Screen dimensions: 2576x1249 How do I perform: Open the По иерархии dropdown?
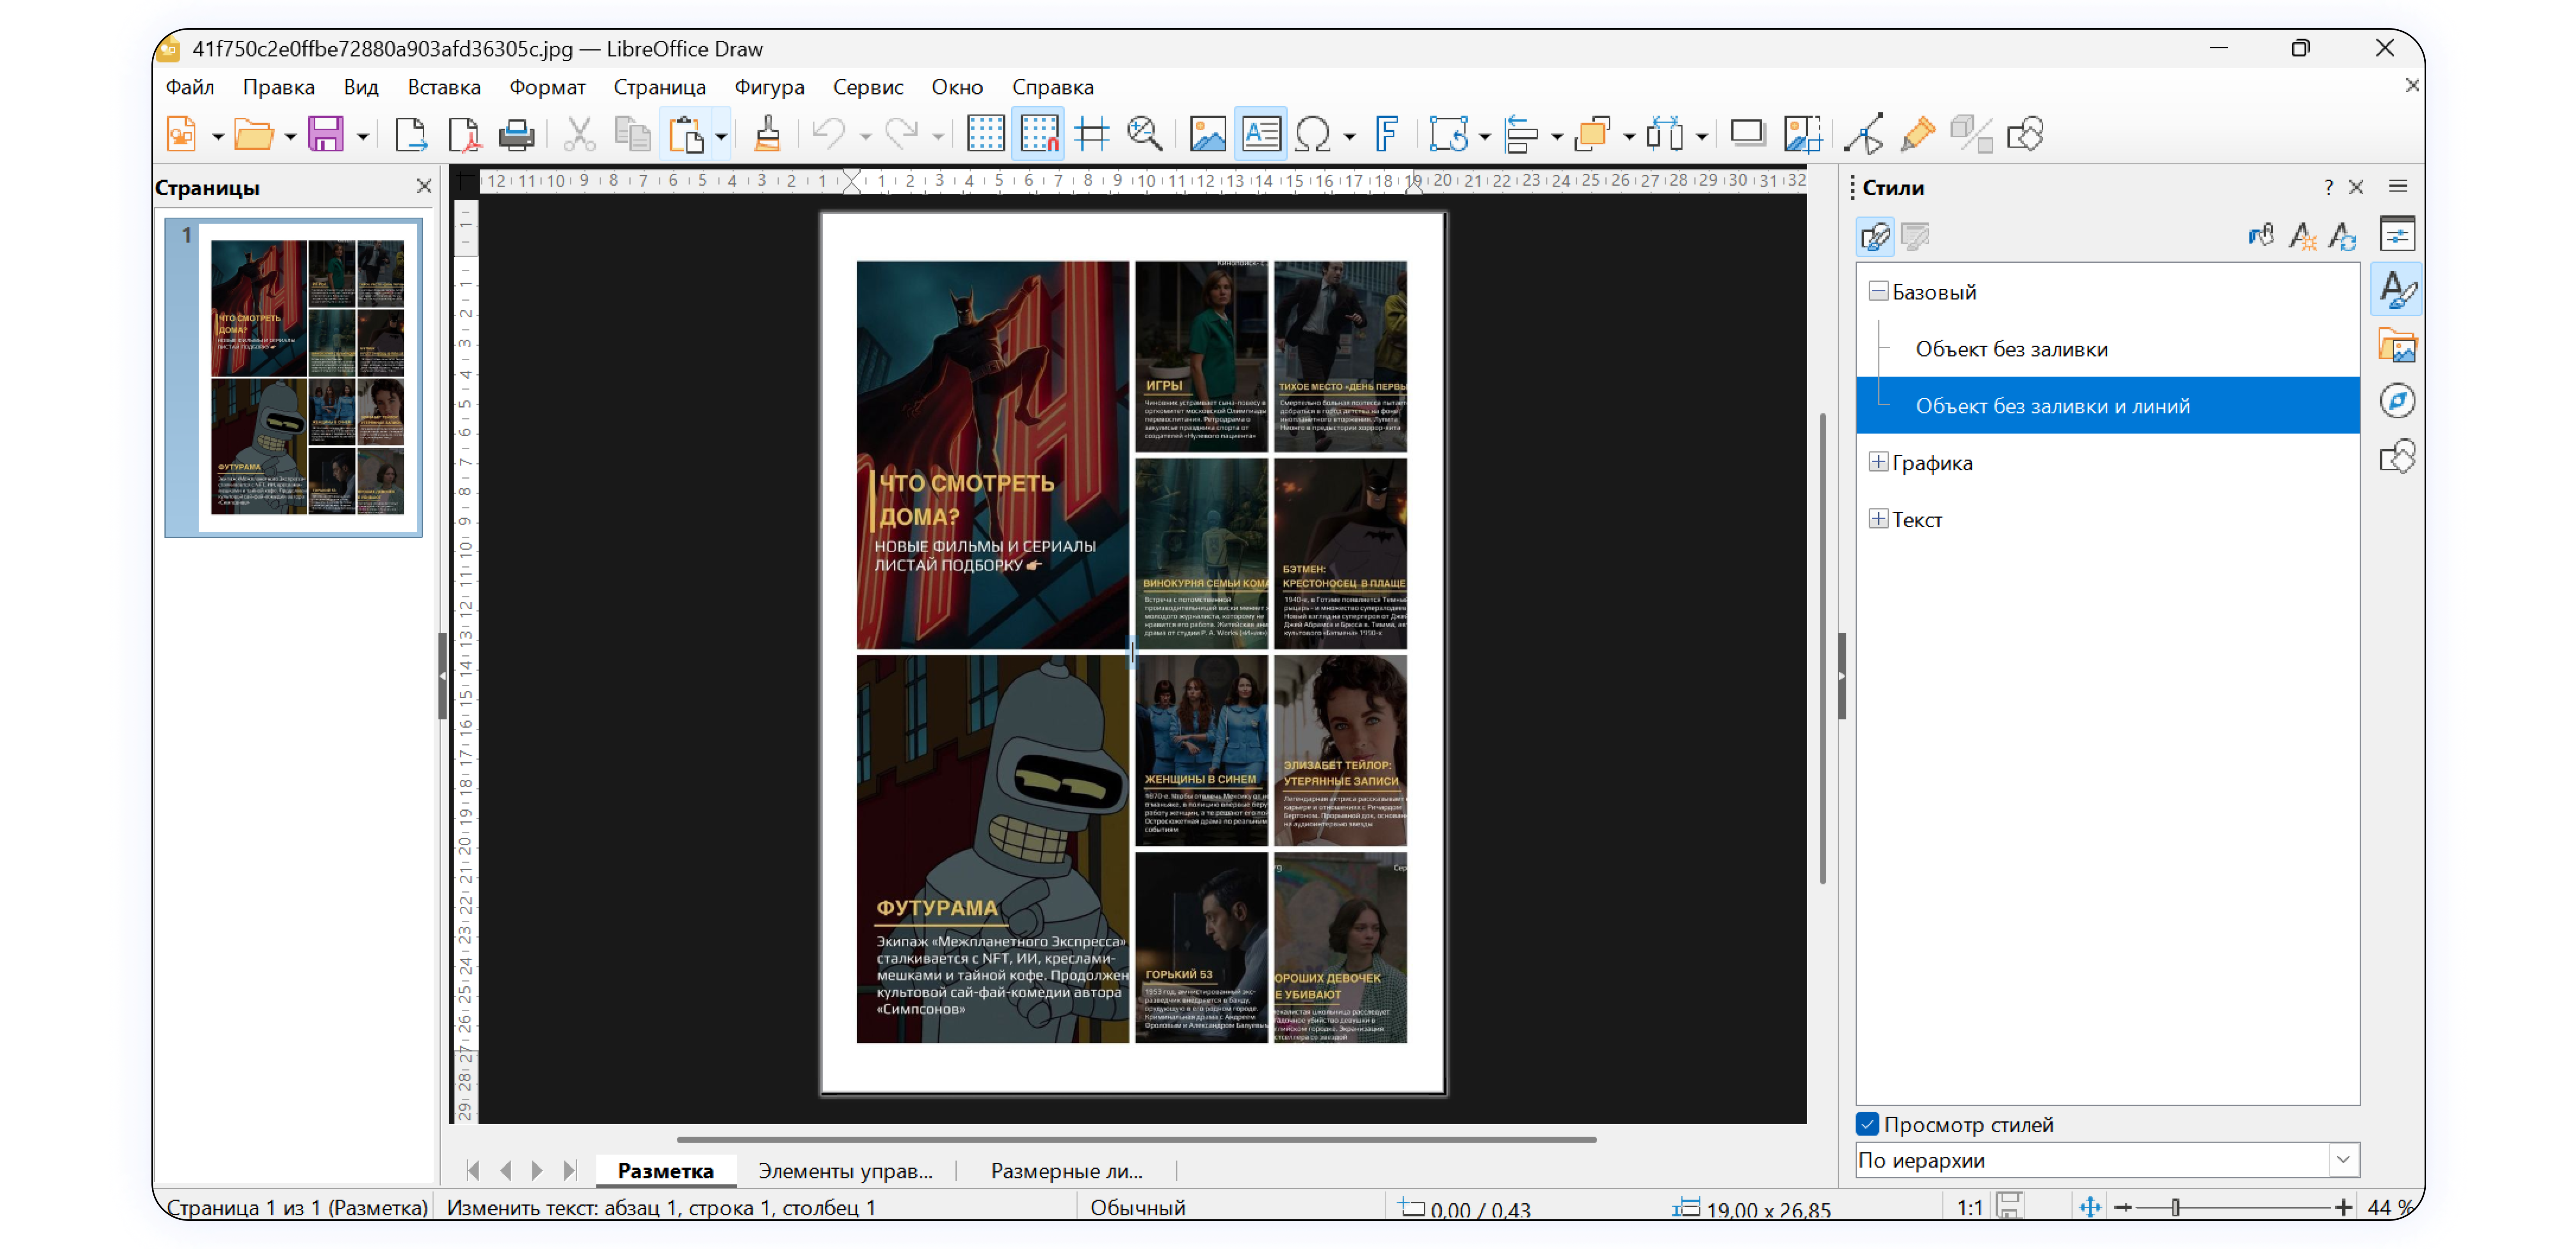click(x=2344, y=1160)
